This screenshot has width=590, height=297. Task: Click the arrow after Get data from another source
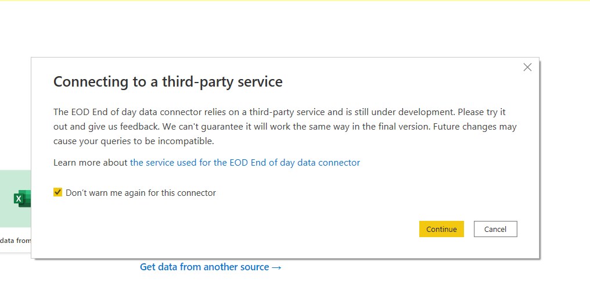276,267
